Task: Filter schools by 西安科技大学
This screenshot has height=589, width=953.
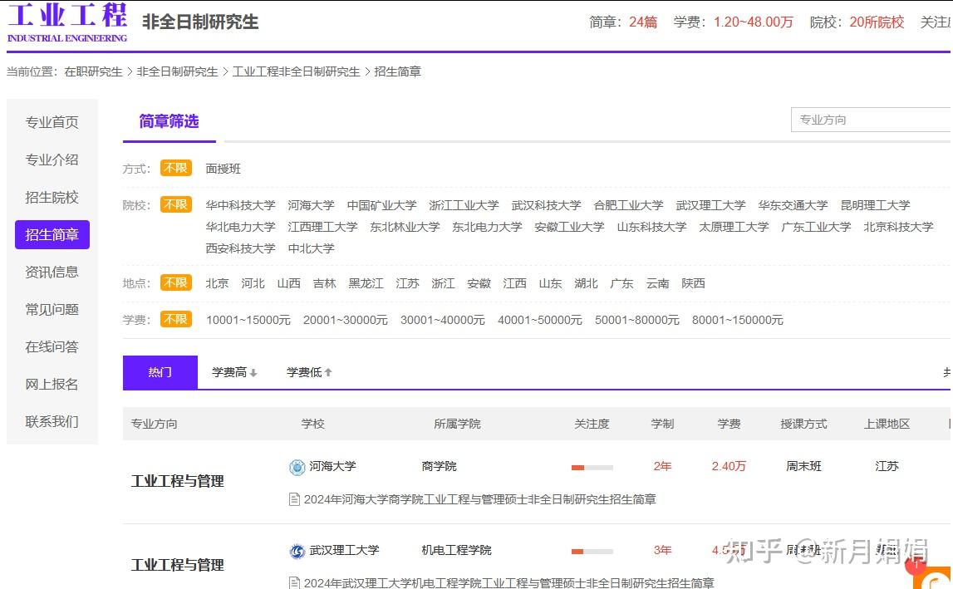Action: [x=240, y=248]
